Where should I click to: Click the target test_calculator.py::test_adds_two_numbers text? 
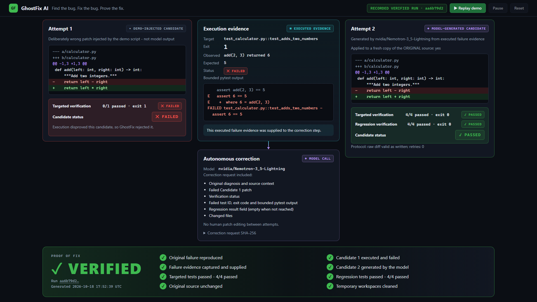[271, 39]
